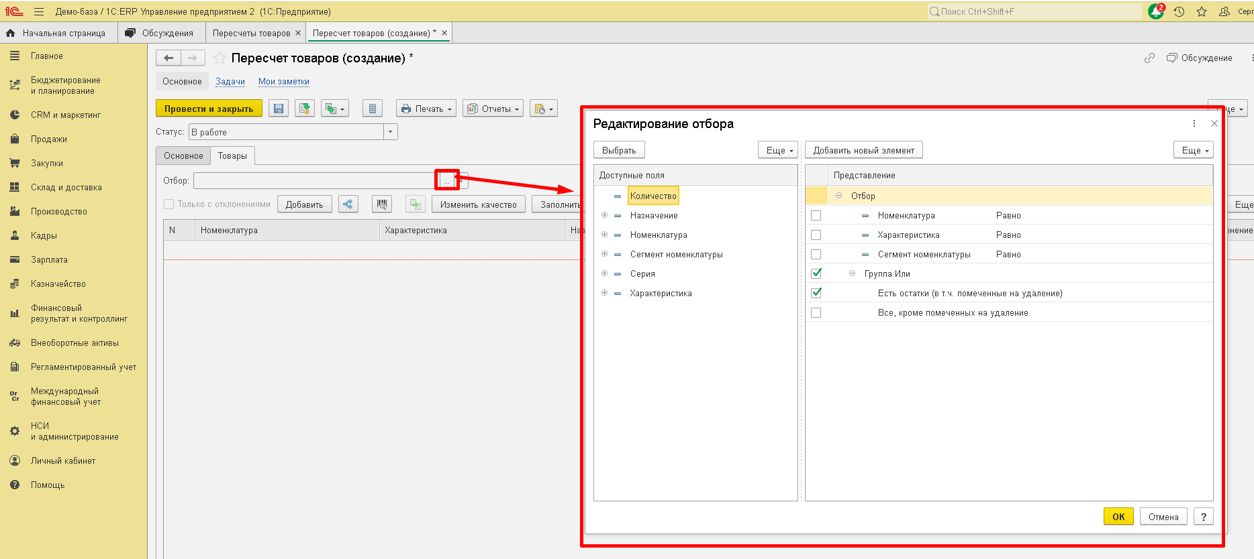Click the barcode search icon
This screenshot has width=1254, height=559.
(x=382, y=204)
